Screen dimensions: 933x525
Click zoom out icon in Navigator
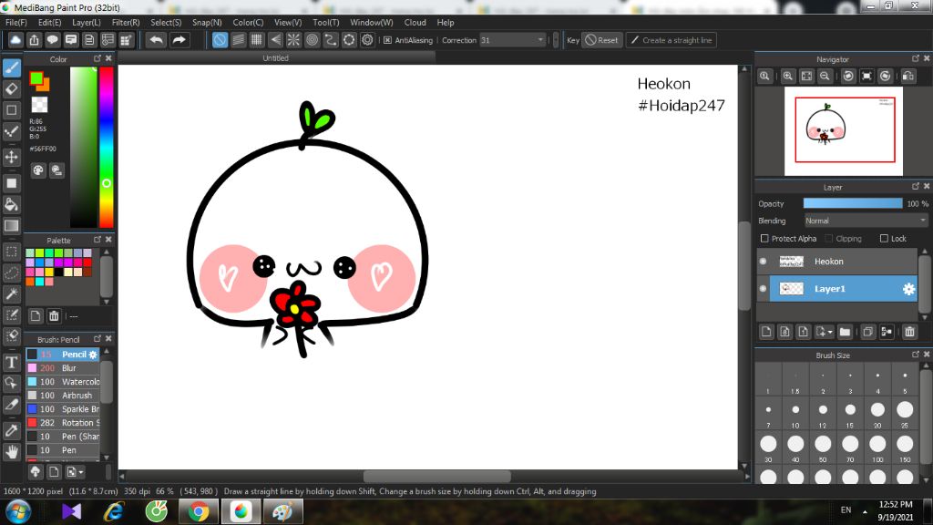click(x=825, y=77)
